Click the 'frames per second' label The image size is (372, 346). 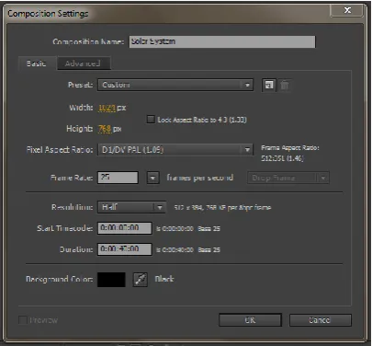pos(200,178)
